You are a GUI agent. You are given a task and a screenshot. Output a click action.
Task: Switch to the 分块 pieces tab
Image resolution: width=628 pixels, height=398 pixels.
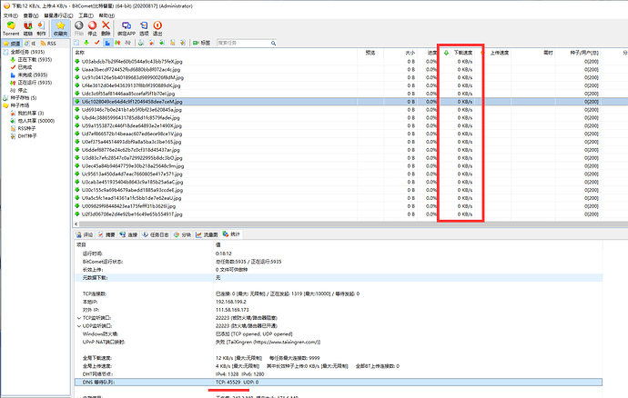[182, 234]
